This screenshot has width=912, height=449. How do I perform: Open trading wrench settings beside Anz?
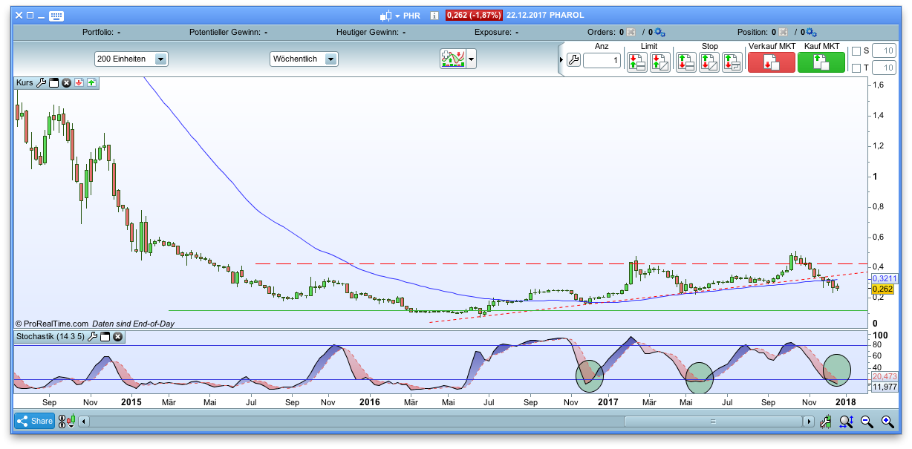[573, 60]
